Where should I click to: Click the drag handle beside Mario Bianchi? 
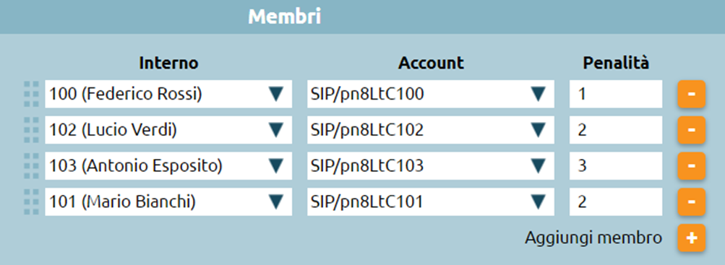31,201
